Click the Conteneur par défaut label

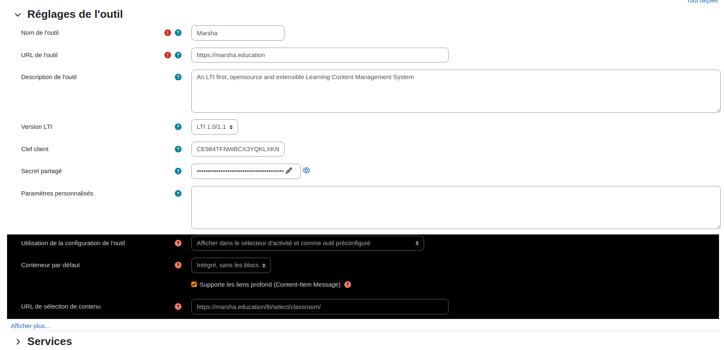pos(51,265)
